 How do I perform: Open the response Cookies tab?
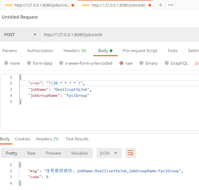23,139
